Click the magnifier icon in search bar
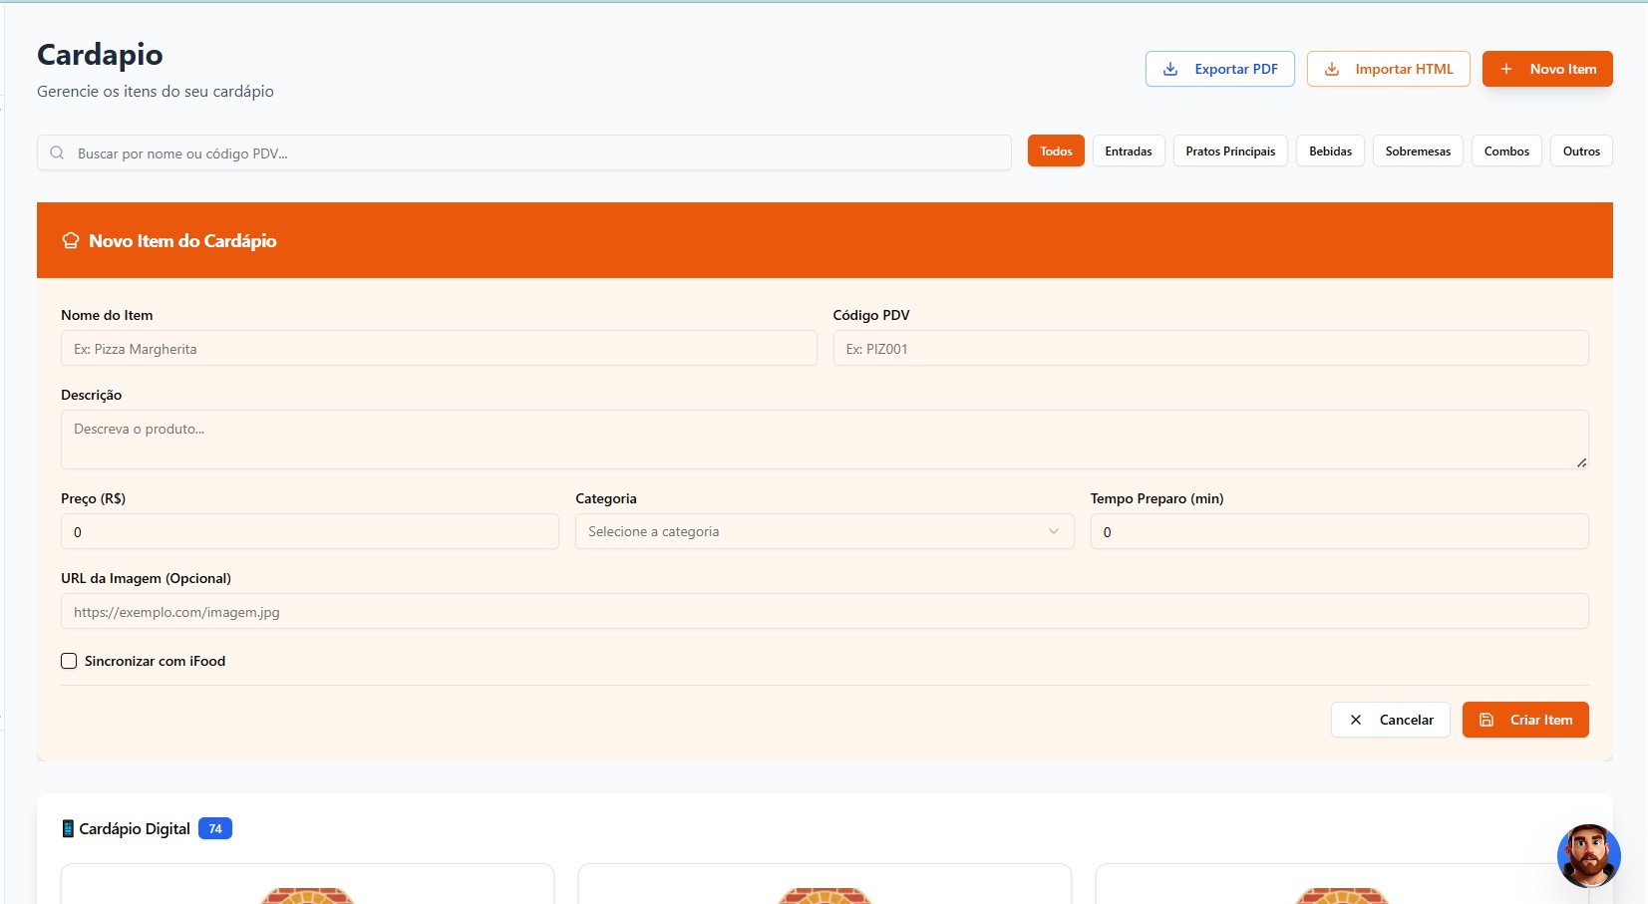This screenshot has height=904, width=1648. coord(57,152)
